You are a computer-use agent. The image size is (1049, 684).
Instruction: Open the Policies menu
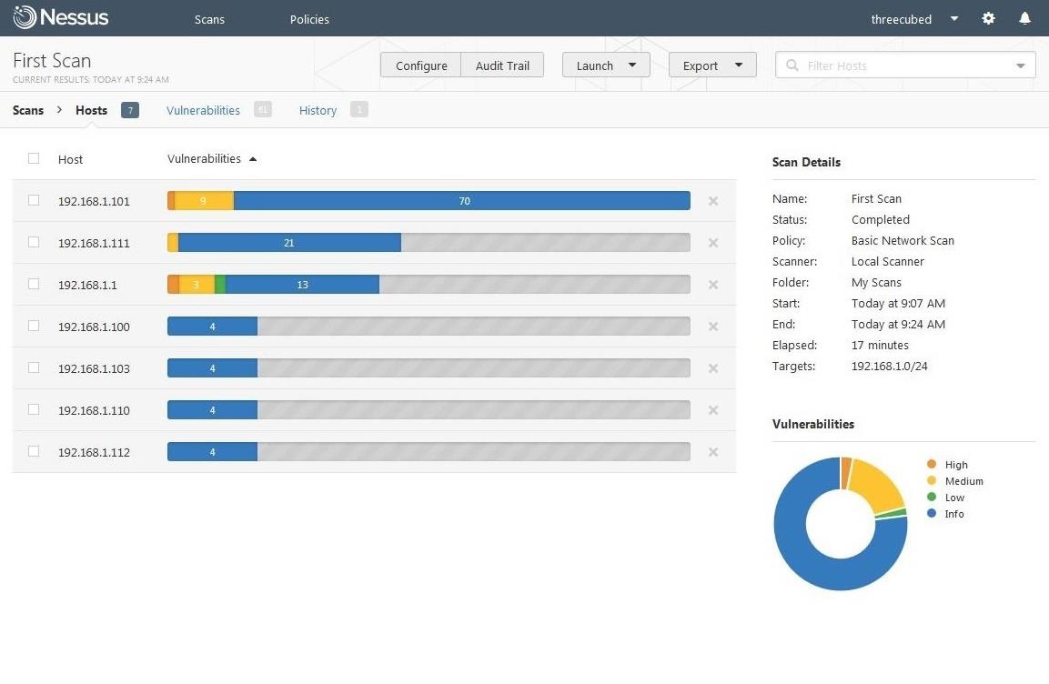pyautogui.click(x=309, y=19)
